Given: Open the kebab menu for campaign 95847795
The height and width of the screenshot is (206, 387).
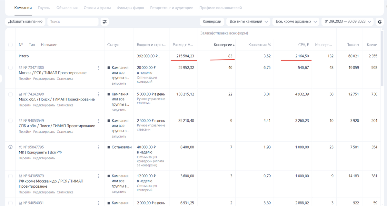Looking at the screenshot, I should 98,147.
